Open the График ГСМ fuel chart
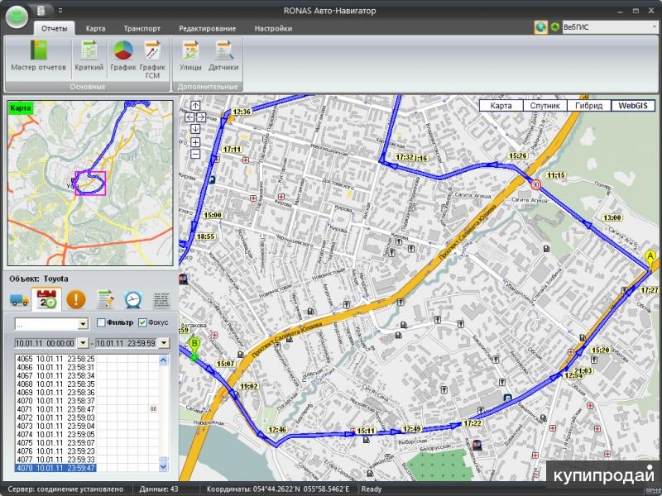Viewport: 662px width, 496px height. click(152, 60)
